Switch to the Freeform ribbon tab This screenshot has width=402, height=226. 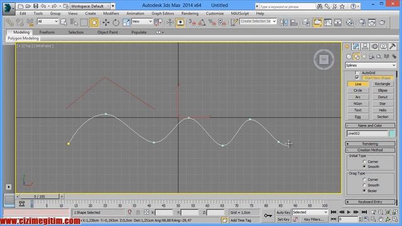47,32
